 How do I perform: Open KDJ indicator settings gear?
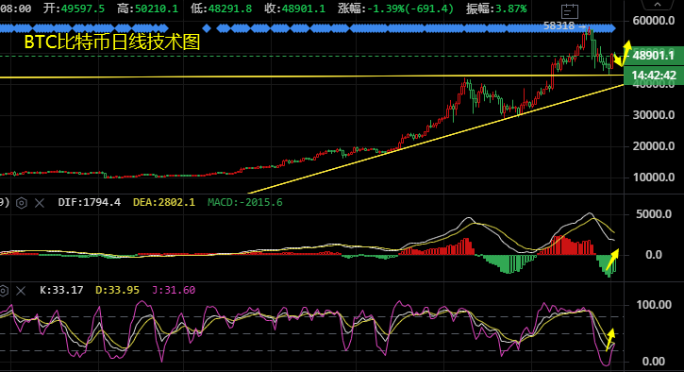3,291
